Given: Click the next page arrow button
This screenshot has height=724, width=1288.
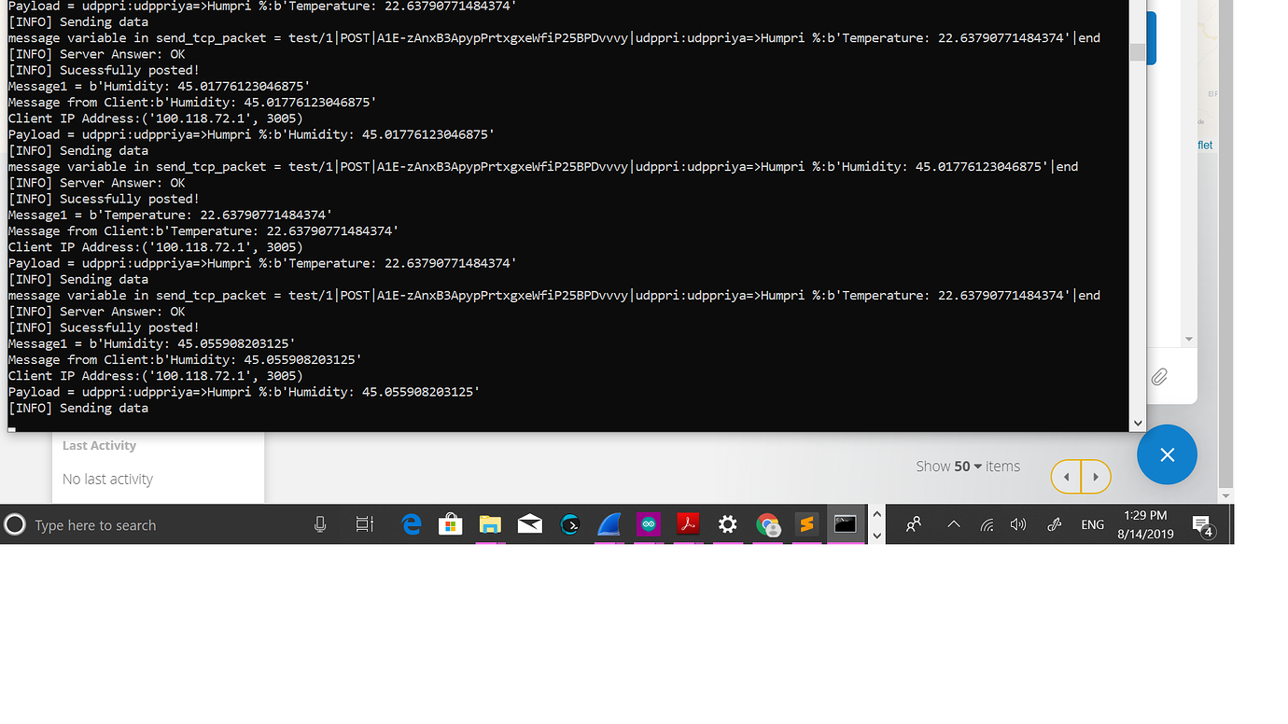Looking at the screenshot, I should point(1096,476).
